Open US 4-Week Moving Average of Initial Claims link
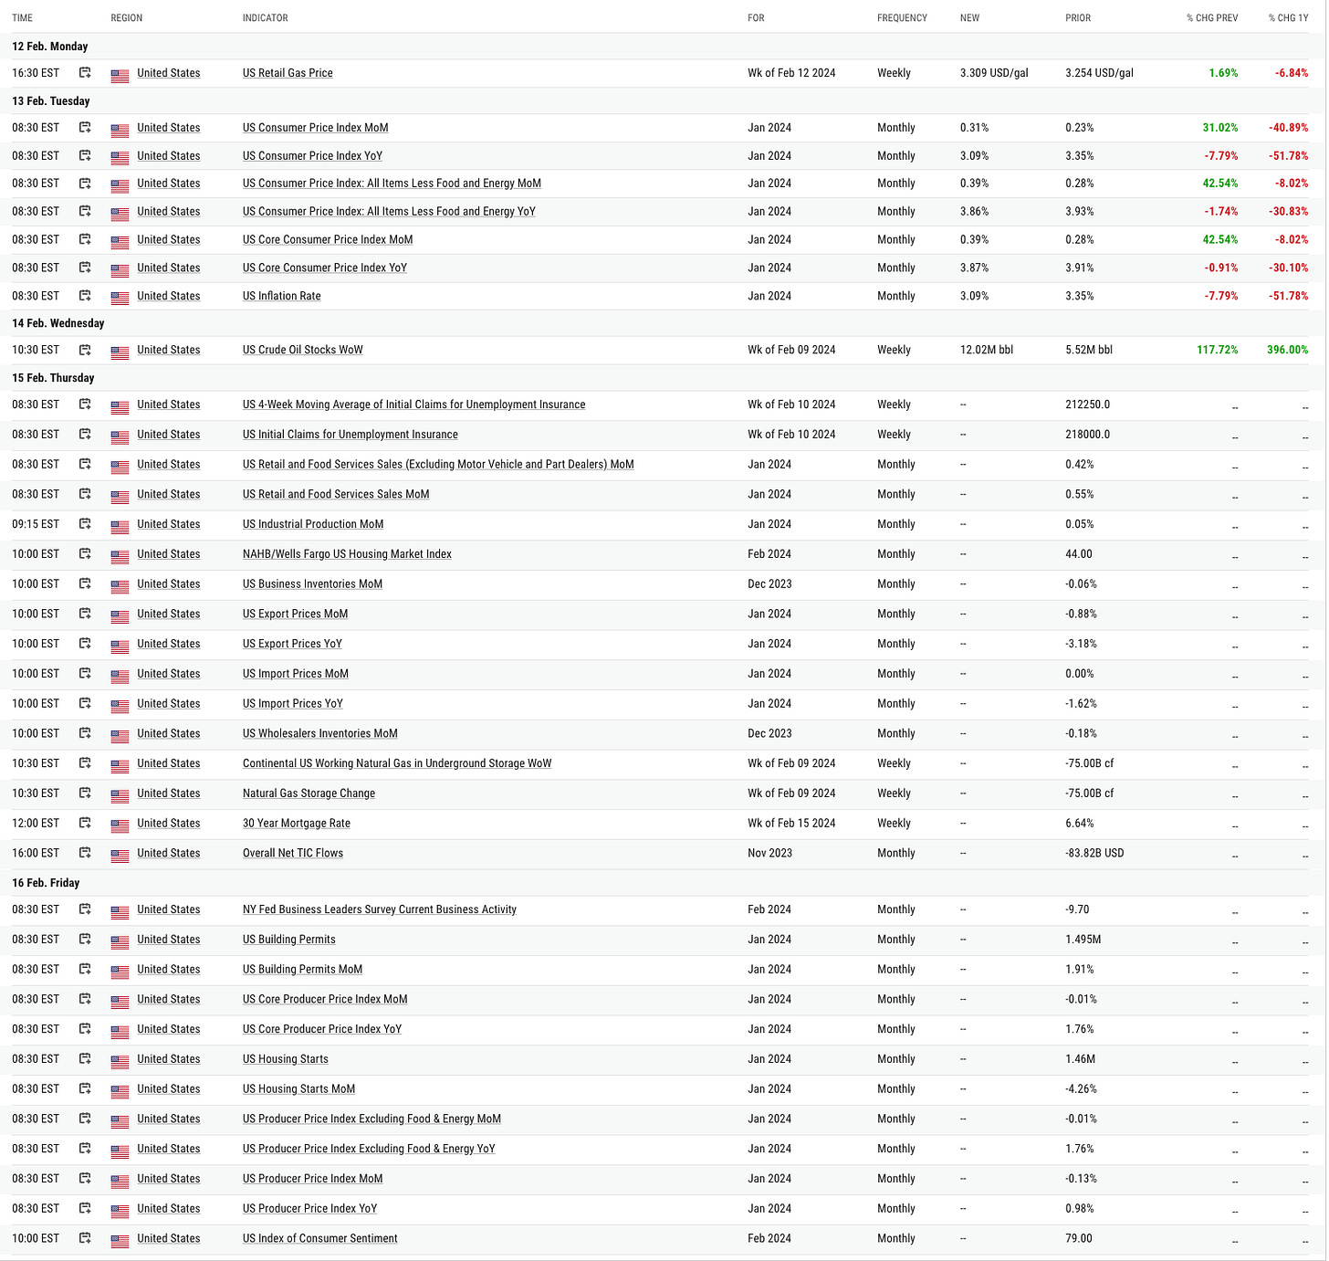Image resolution: width=1329 pixels, height=1261 pixels. [414, 405]
